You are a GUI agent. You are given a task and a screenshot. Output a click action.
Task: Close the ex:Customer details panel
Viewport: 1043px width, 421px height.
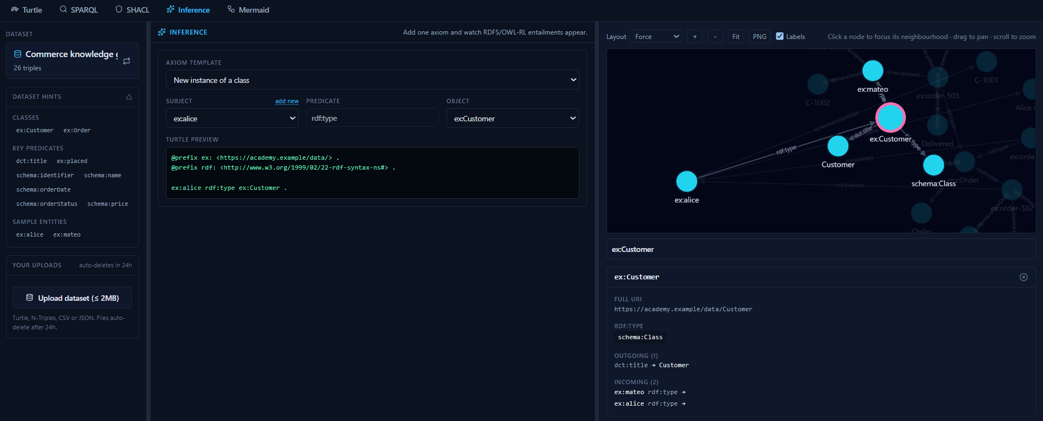point(1023,277)
